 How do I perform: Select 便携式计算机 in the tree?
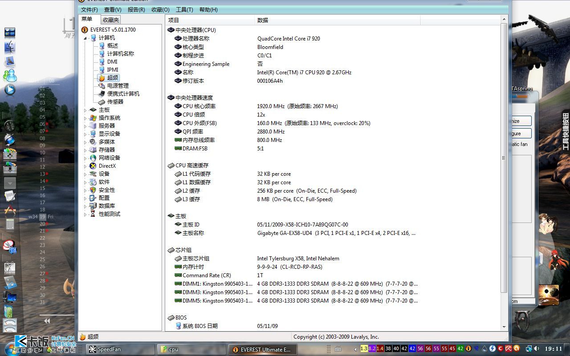coord(123,94)
